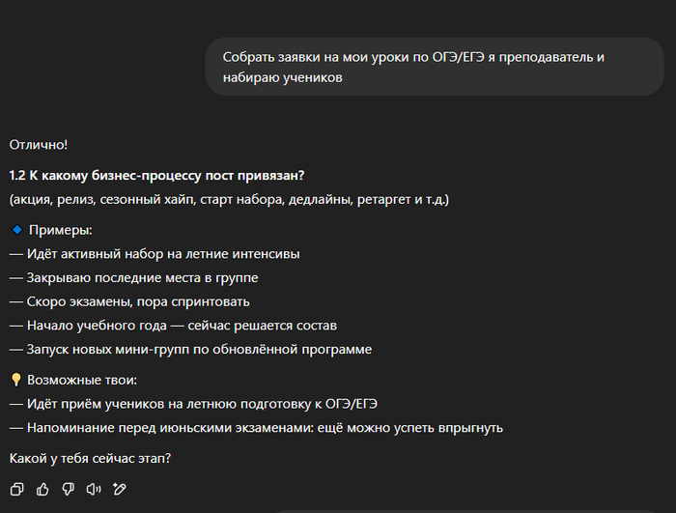Click the line Скоро экзамены, пора спринтовать
Screen dimensions: 676x513
pos(129,301)
